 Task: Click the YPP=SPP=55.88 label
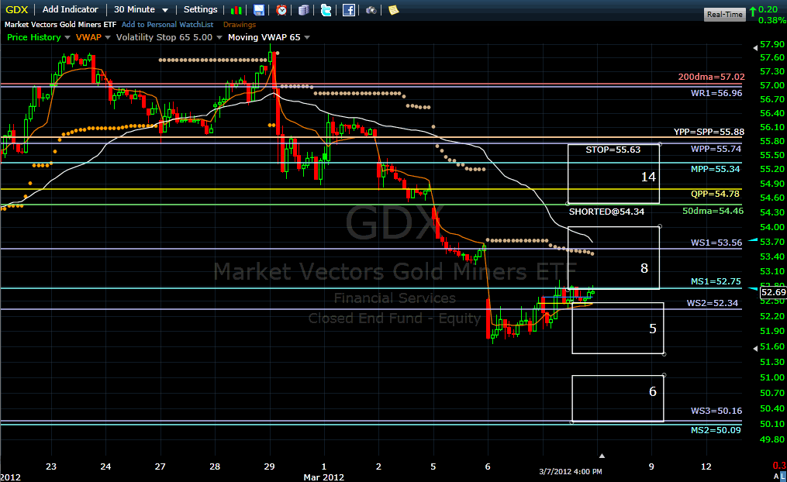(x=709, y=132)
